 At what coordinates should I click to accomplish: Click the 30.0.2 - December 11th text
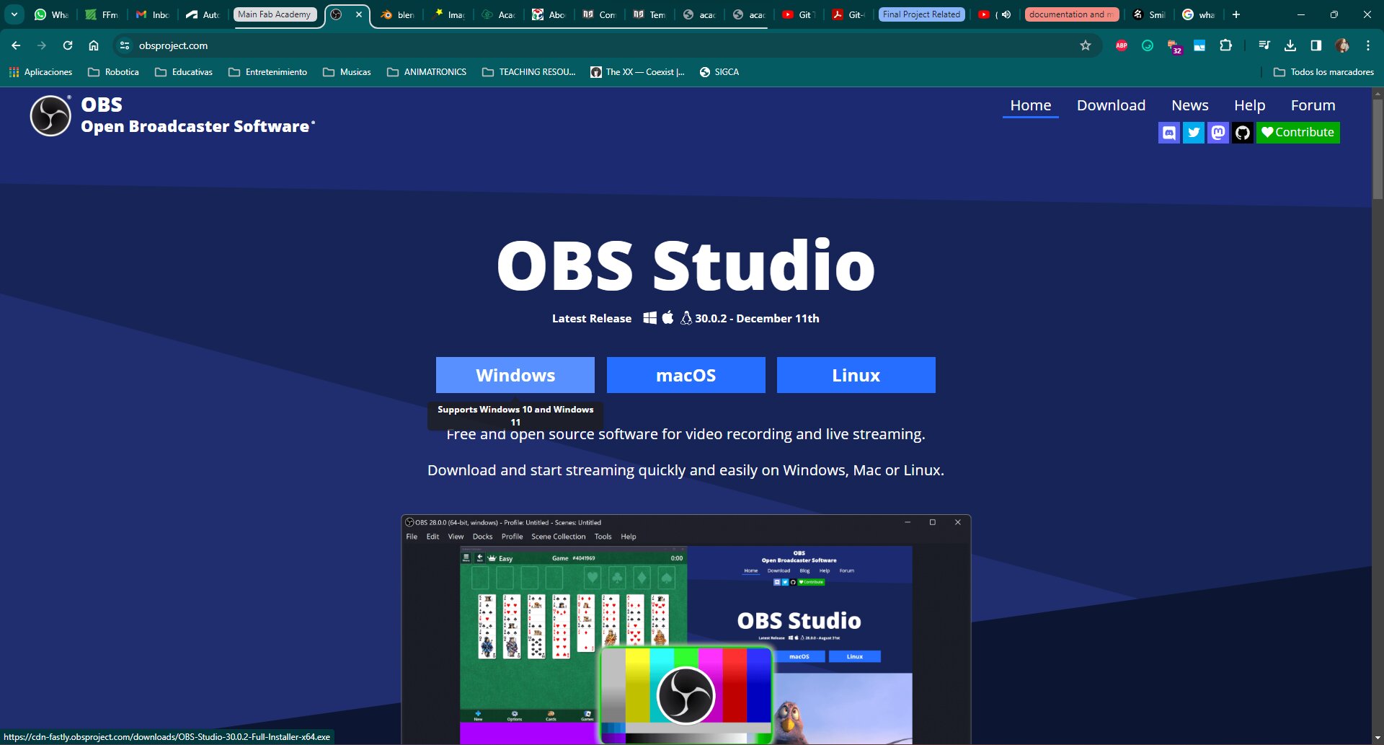click(757, 318)
